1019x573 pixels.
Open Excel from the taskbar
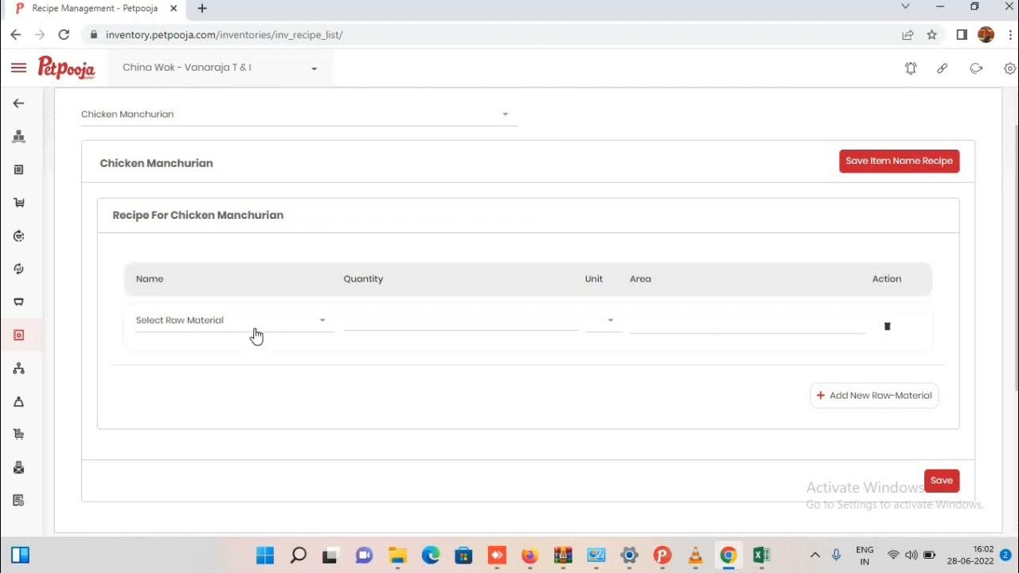(760, 555)
